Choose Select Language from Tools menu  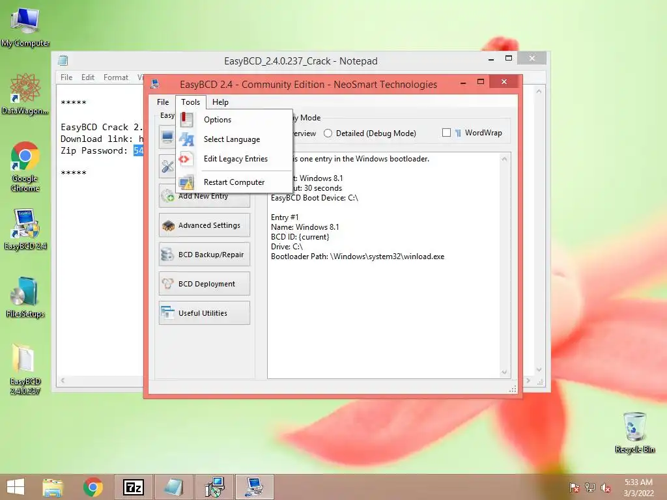click(234, 139)
